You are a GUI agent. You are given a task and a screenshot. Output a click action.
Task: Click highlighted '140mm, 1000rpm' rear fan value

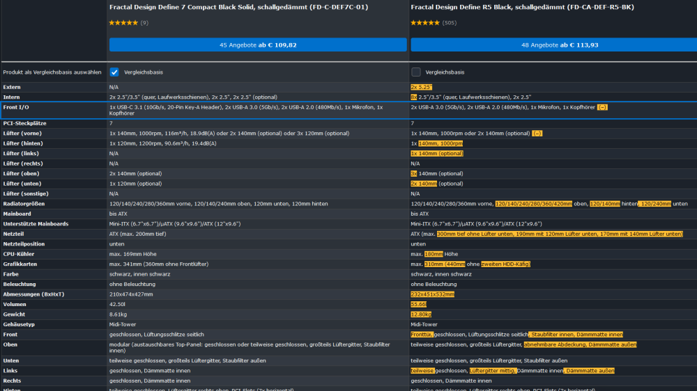tap(441, 143)
